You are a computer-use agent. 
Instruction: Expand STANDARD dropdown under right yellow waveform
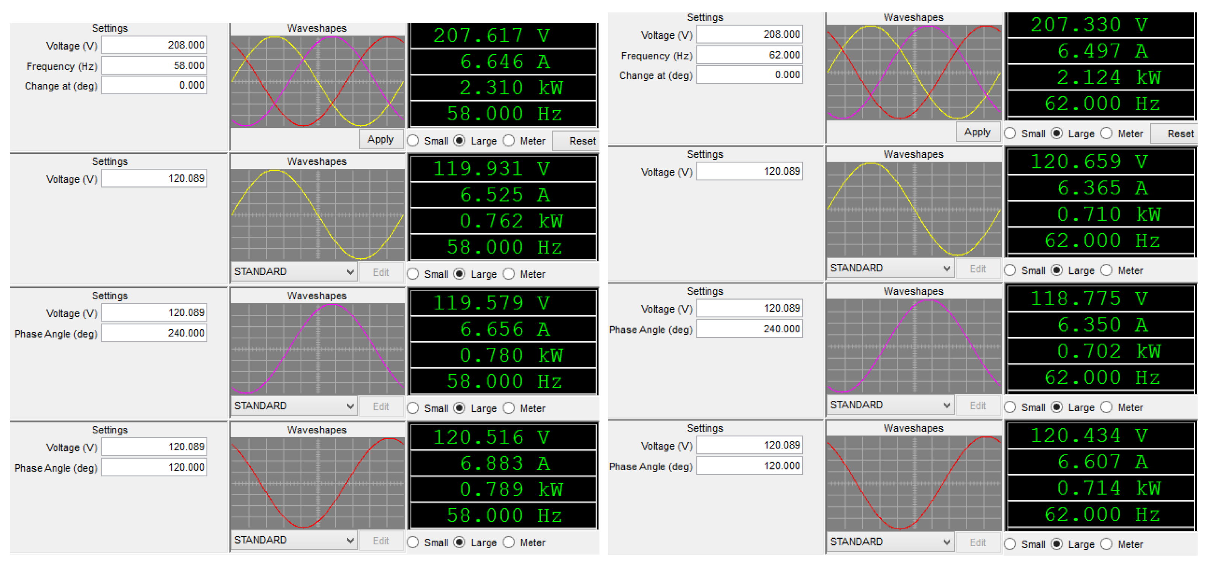click(890, 268)
